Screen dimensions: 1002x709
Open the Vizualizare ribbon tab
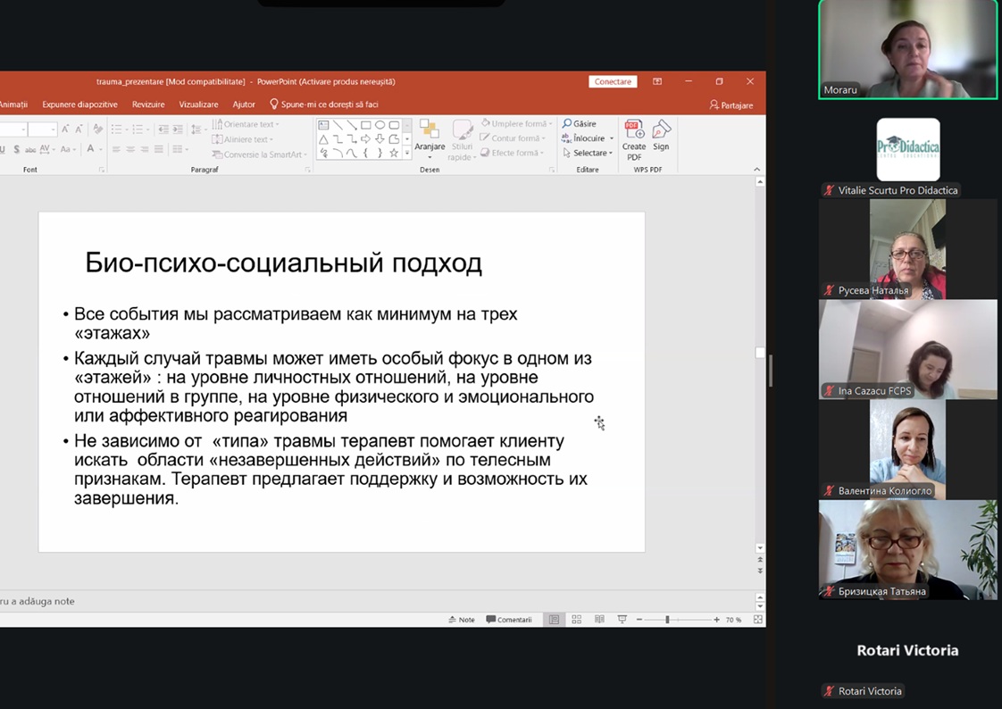pyautogui.click(x=198, y=104)
